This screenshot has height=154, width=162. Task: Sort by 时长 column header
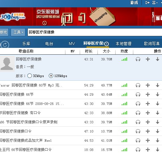89,51
